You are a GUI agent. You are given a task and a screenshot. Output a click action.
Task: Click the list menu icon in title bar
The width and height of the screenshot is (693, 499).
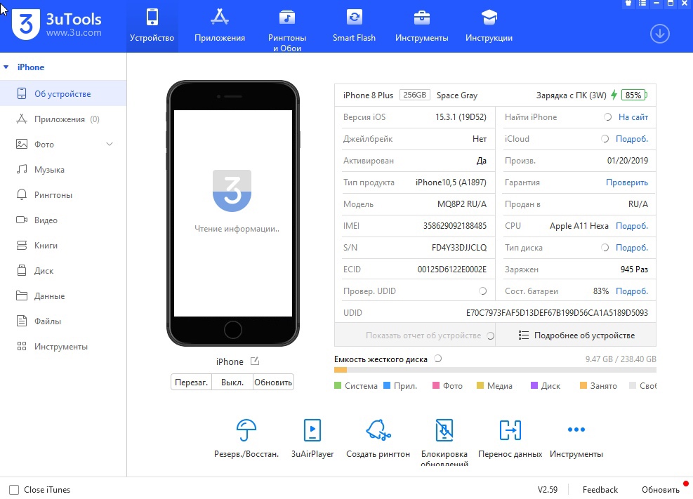click(x=642, y=3)
